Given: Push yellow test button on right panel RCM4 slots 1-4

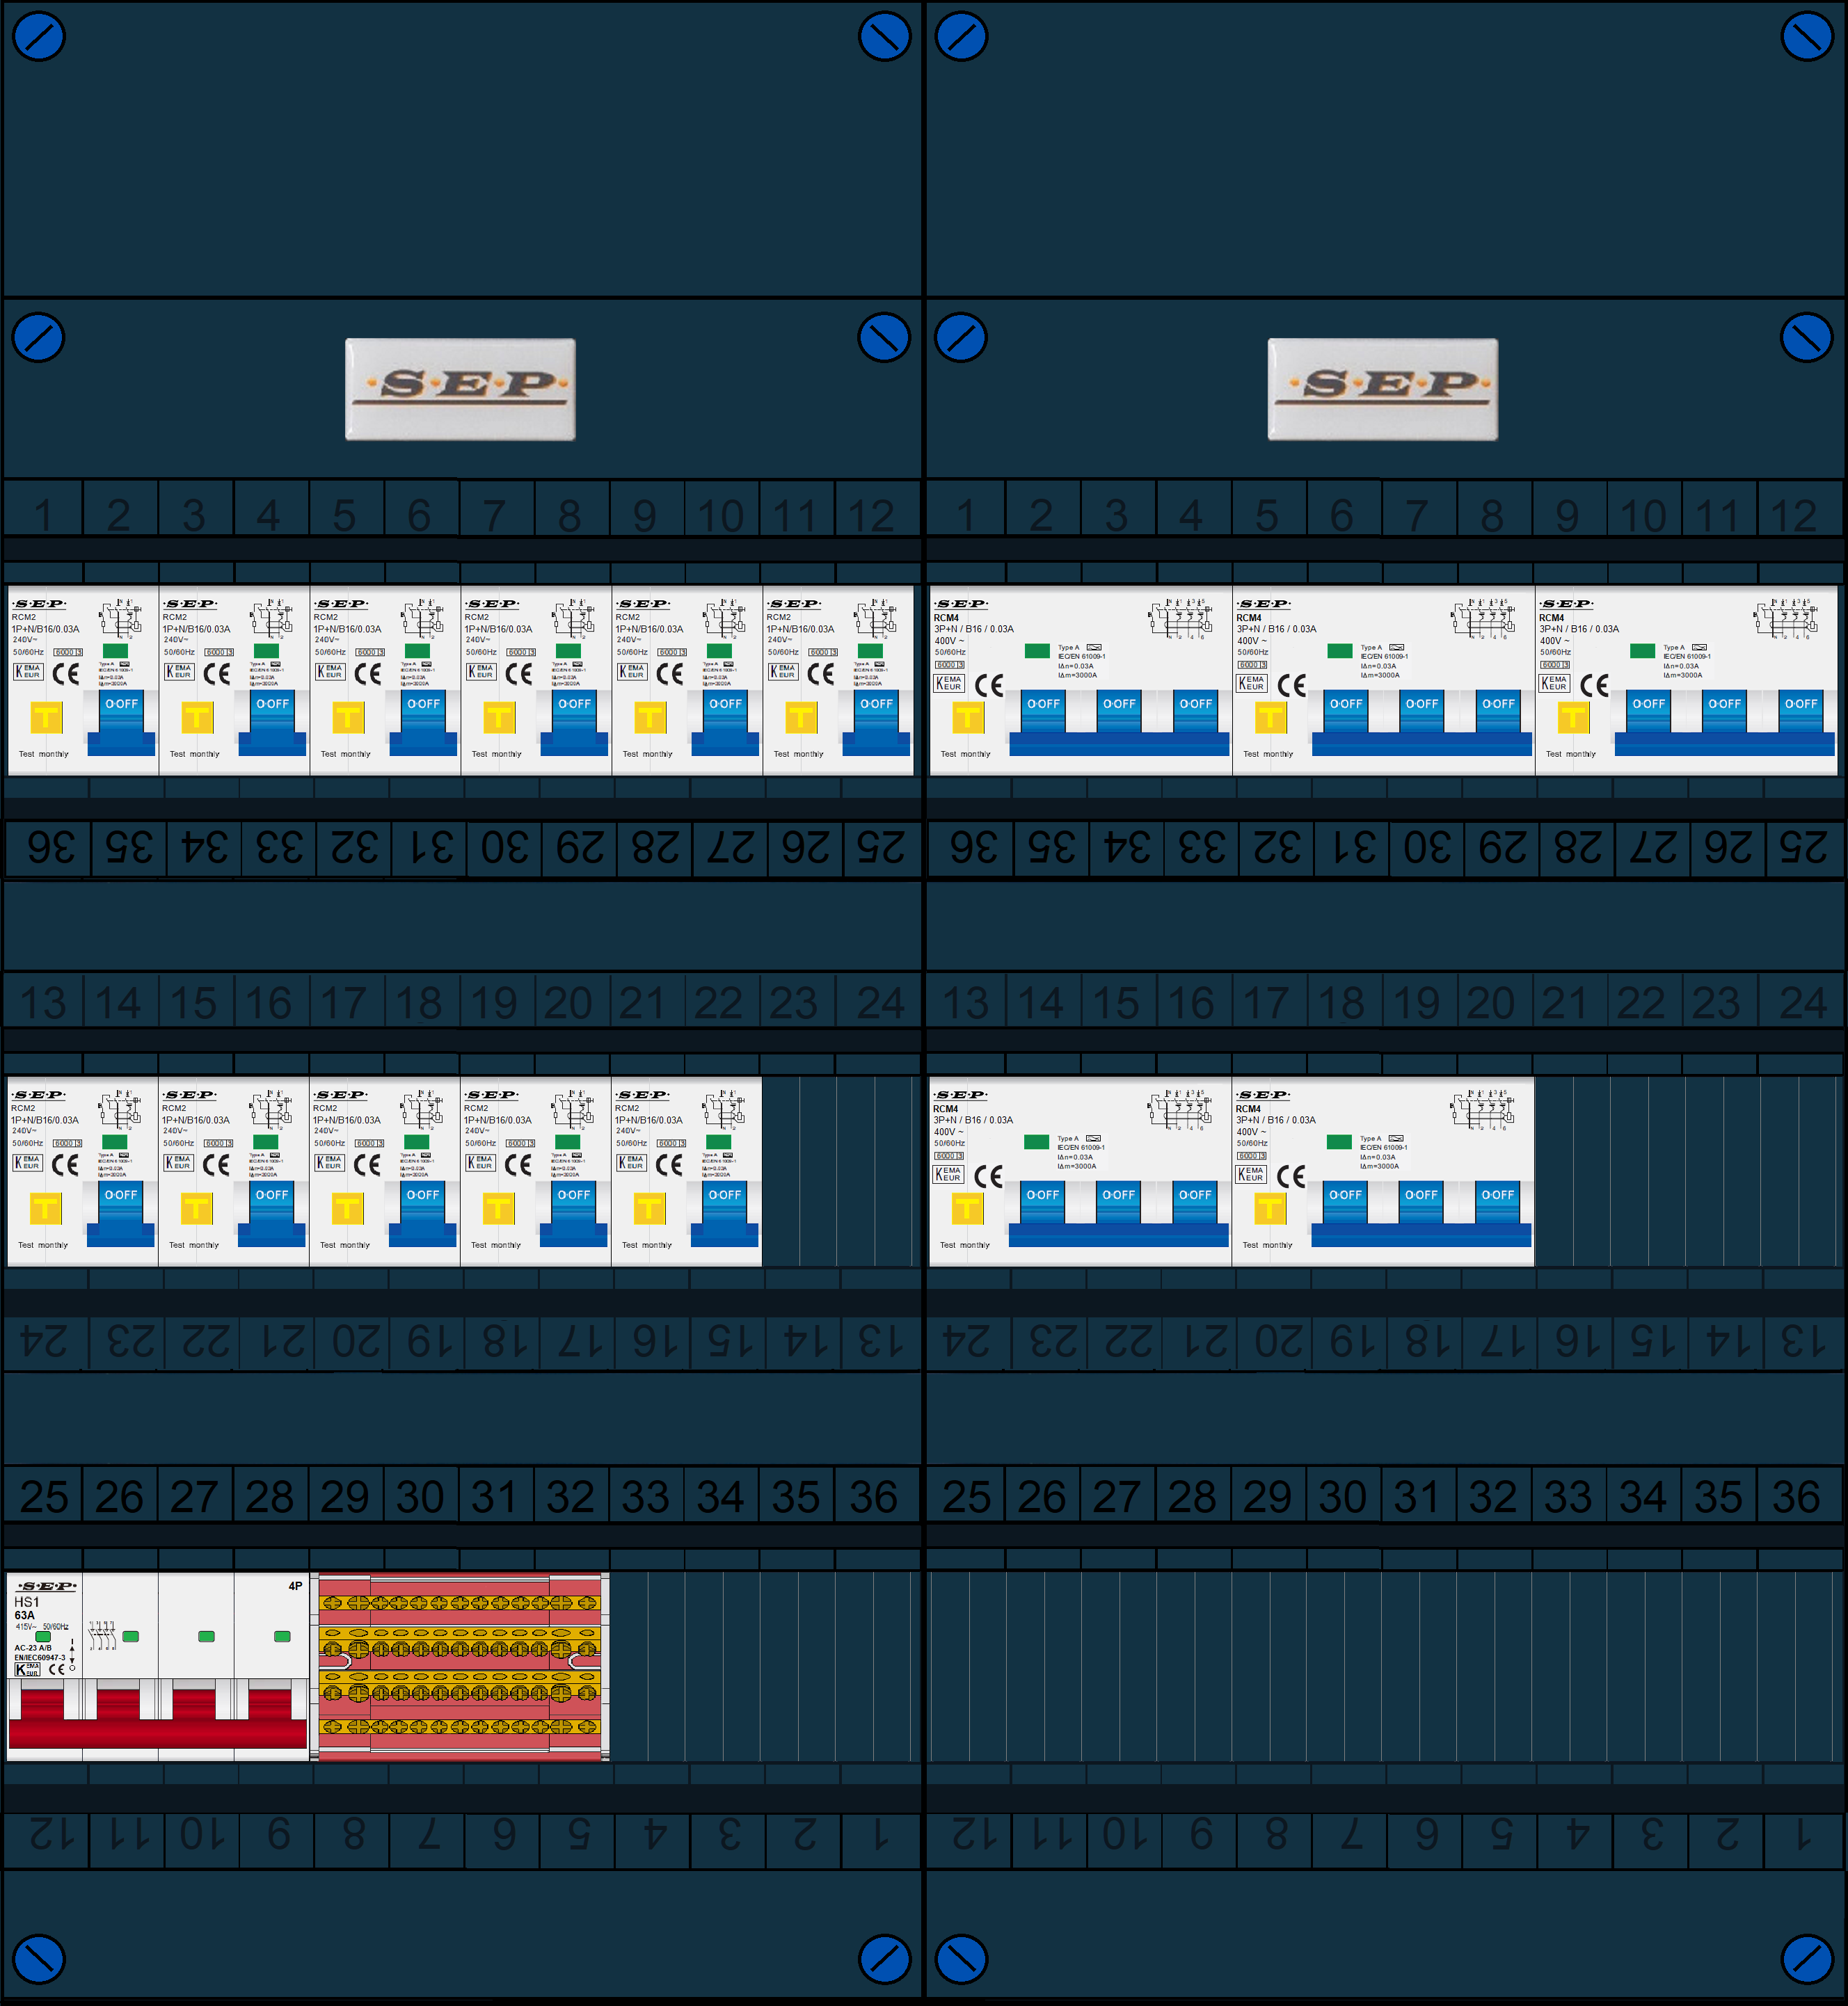Looking at the screenshot, I should (967, 716).
